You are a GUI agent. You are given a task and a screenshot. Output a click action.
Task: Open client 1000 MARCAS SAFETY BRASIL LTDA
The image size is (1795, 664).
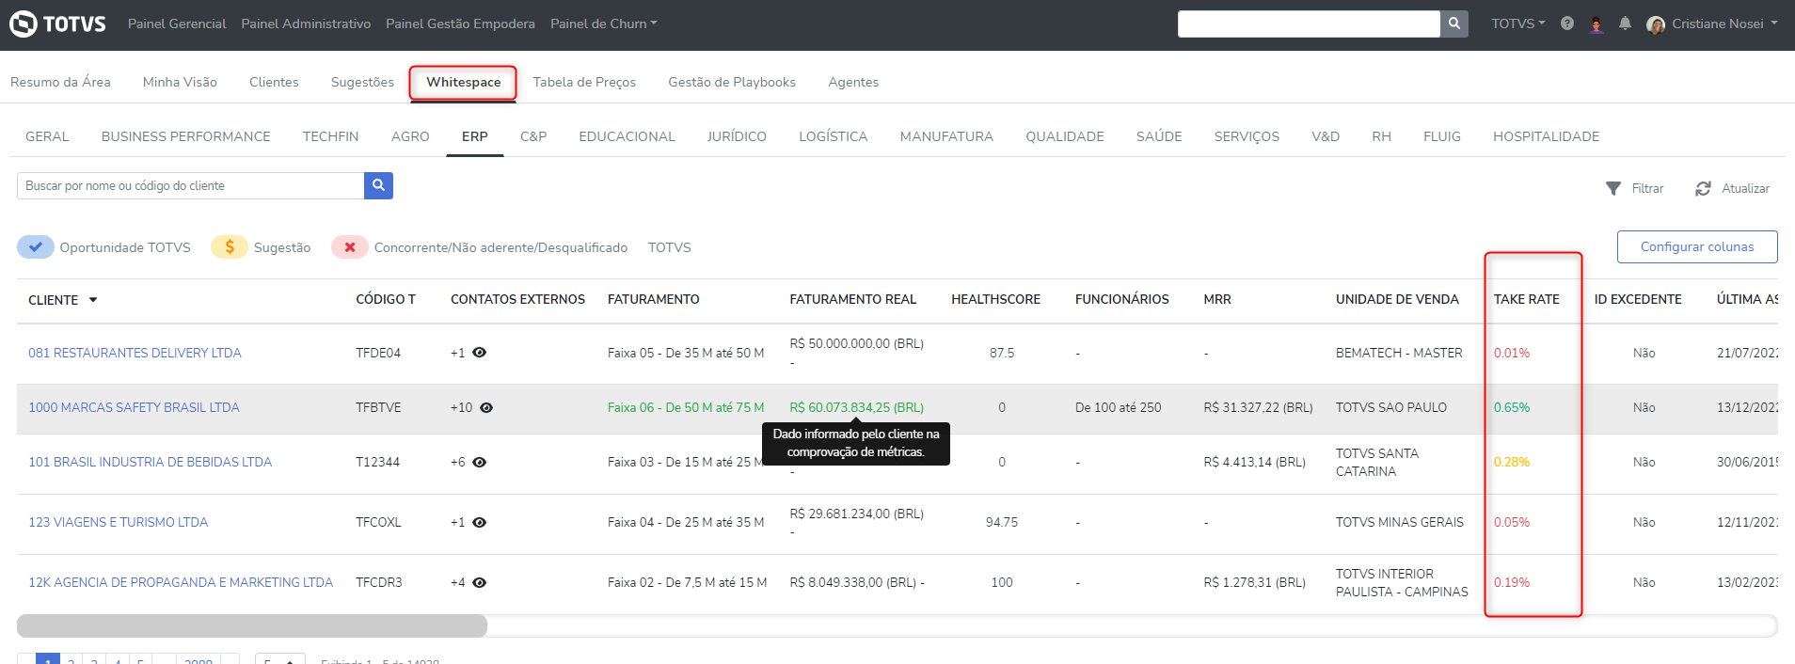[x=134, y=407]
